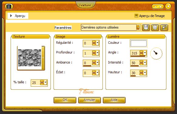
Task: Click the Intensité value field
Action: (x=135, y=63)
